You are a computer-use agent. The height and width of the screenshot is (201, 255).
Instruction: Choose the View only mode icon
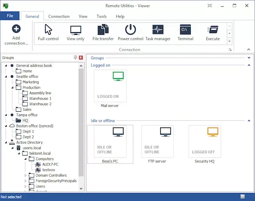point(76,33)
